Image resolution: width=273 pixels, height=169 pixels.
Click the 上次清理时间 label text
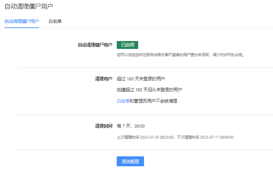128,137
